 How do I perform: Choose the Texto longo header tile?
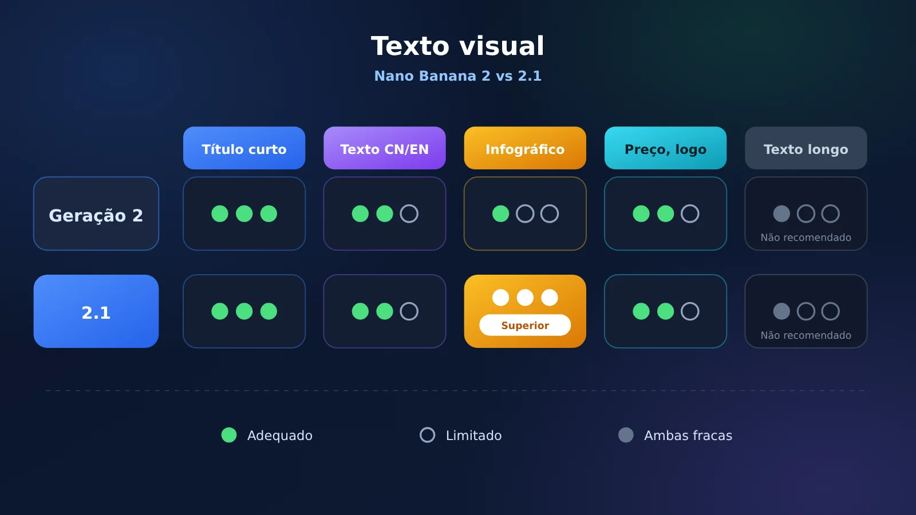806,148
